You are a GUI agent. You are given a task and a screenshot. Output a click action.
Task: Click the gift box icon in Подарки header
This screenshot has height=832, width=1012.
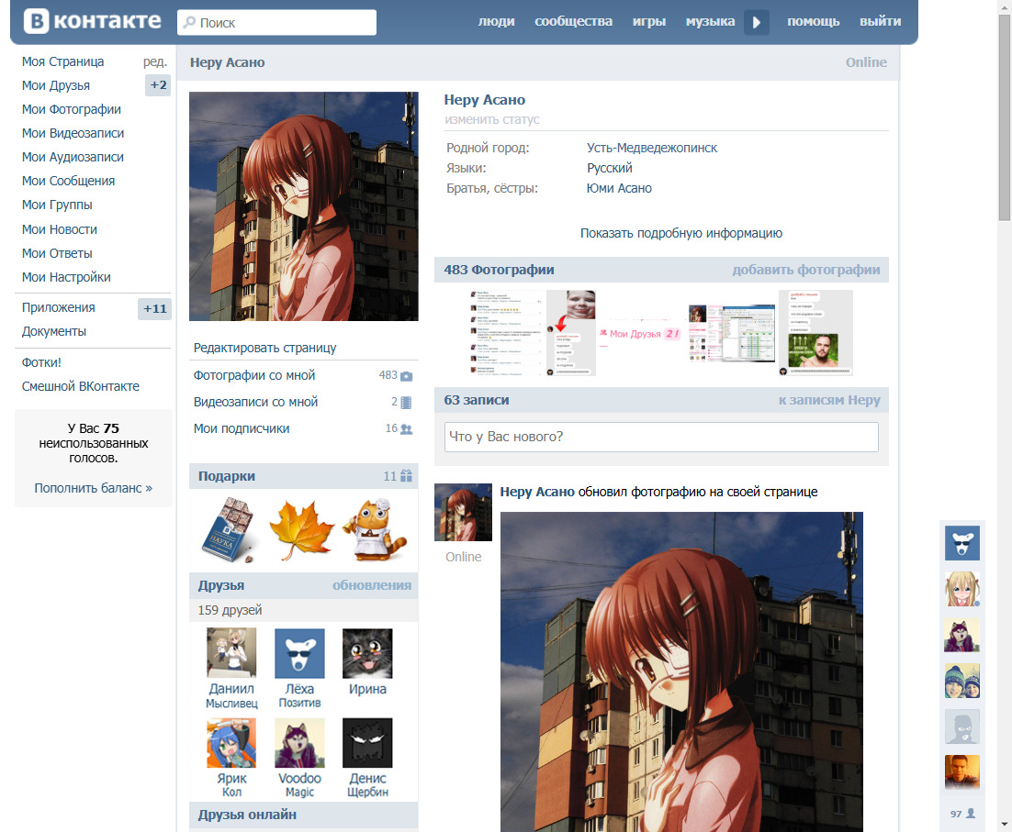[406, 476]
